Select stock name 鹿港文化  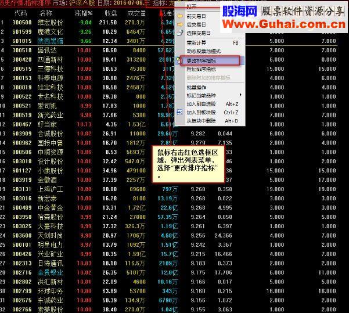point(51,32)
